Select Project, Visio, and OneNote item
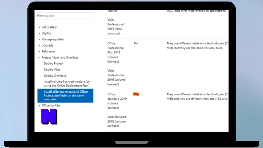The width and height of the screenshot is (263, 148). 60,57
